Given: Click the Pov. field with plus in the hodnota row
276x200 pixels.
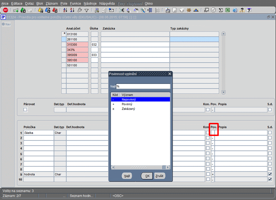Looking at the screenshot, I should pyautogui.click(x=213, y=174).
